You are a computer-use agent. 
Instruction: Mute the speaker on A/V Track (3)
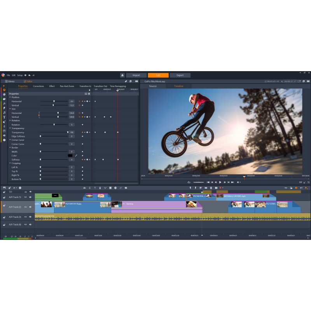31,217
